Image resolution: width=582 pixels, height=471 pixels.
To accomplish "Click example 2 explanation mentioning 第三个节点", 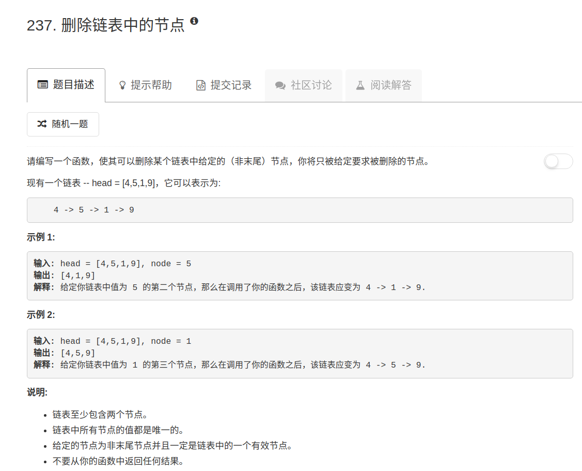I will point(229,365).
